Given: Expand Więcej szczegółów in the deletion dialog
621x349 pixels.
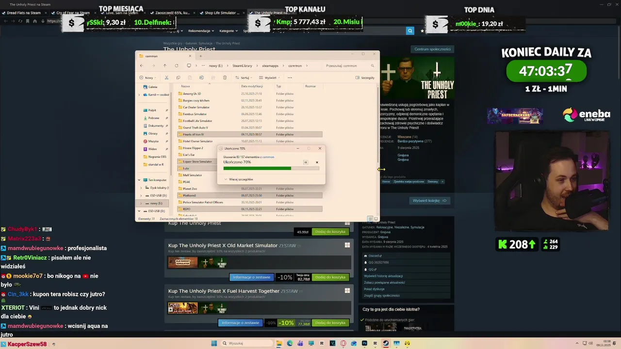Looking at the screenshot, I should [x=239, y=179].
